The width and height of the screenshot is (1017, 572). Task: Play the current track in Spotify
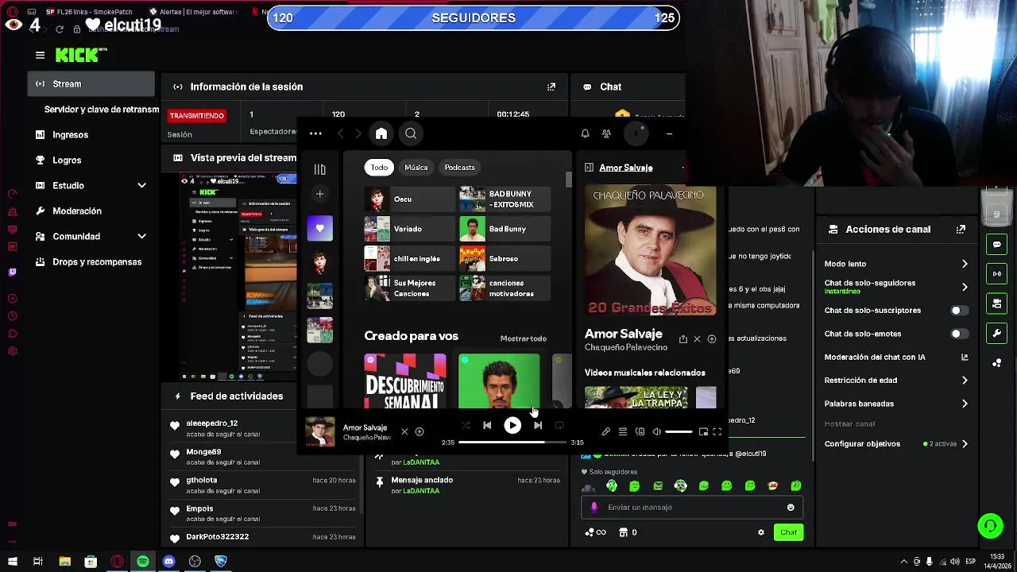(512, 426)
